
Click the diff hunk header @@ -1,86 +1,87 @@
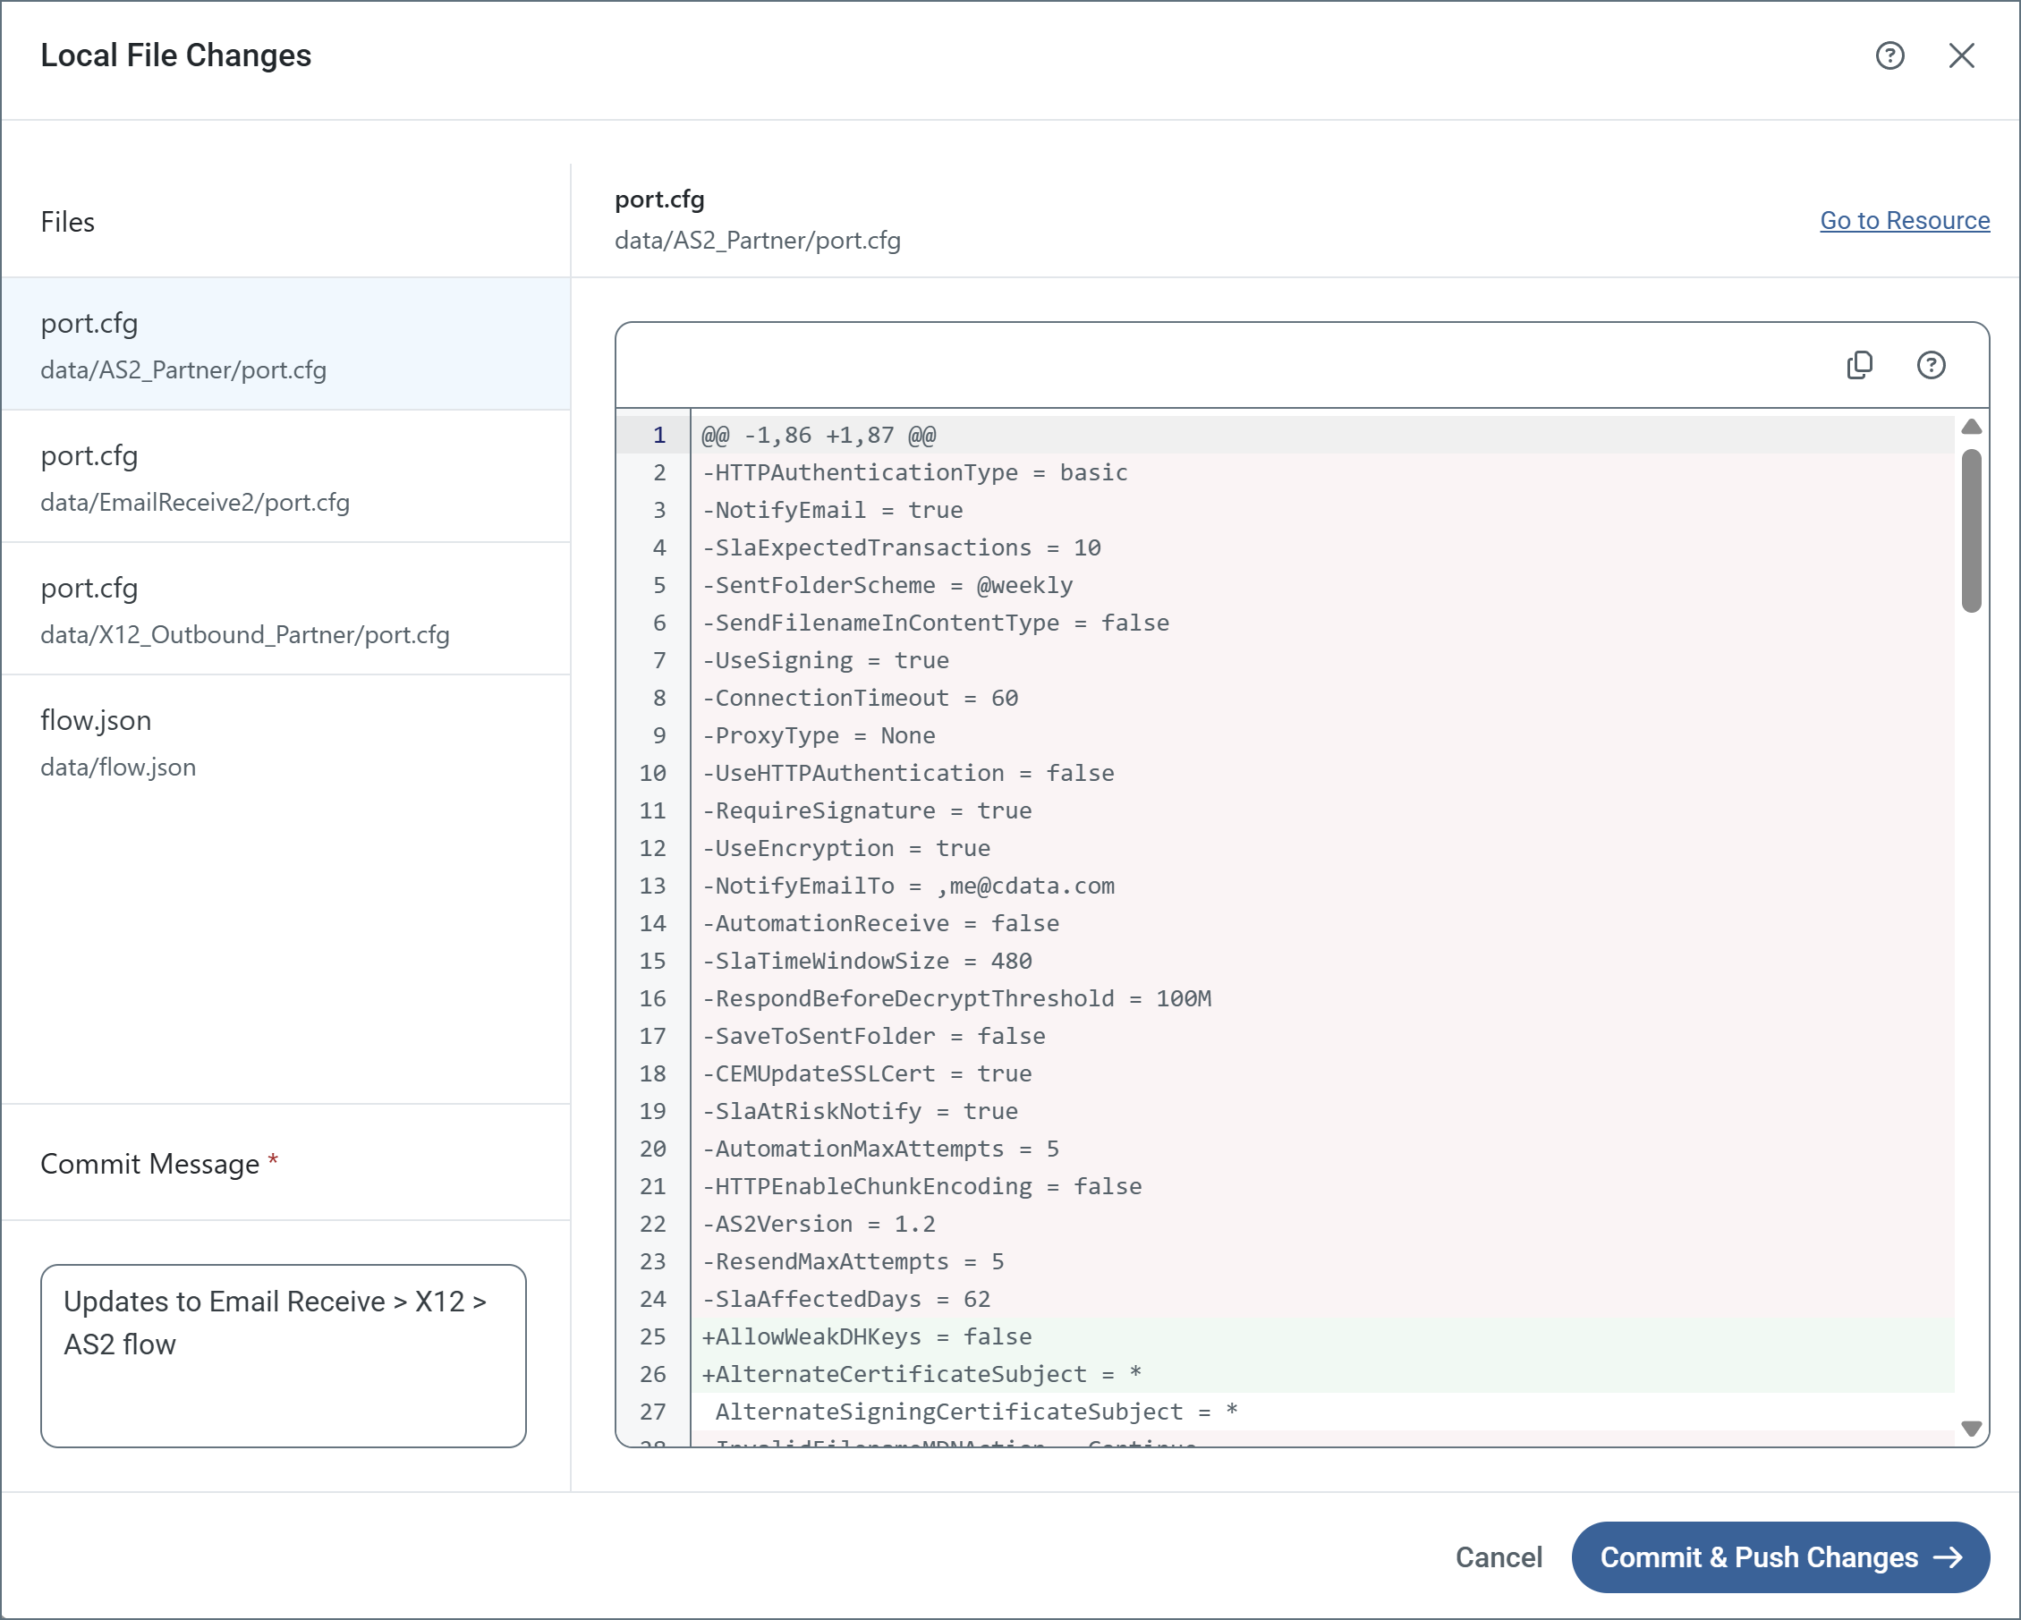pyautogui.click(x=819, y=436)
